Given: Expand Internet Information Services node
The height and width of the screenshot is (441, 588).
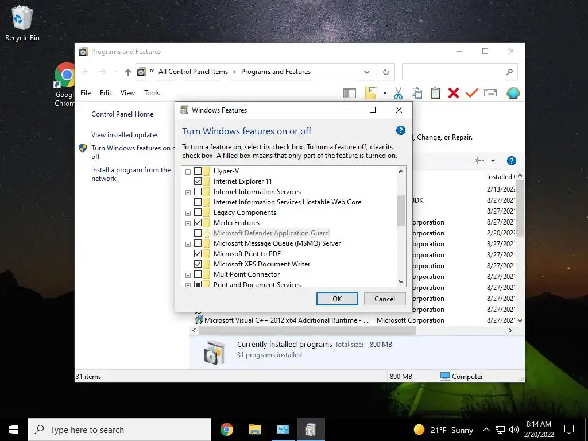Looking at the screenshot, I should (x=188, y=192).
